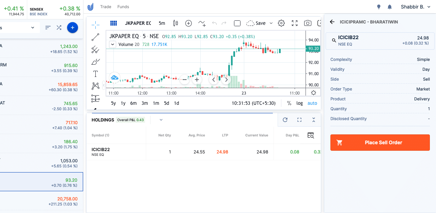Set chart range to 1y
The height and width of the screenshot is (213, 436).
123,103
